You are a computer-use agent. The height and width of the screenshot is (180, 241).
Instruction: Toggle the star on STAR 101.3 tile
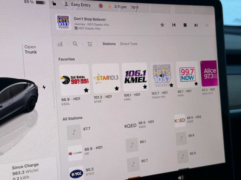117,88
